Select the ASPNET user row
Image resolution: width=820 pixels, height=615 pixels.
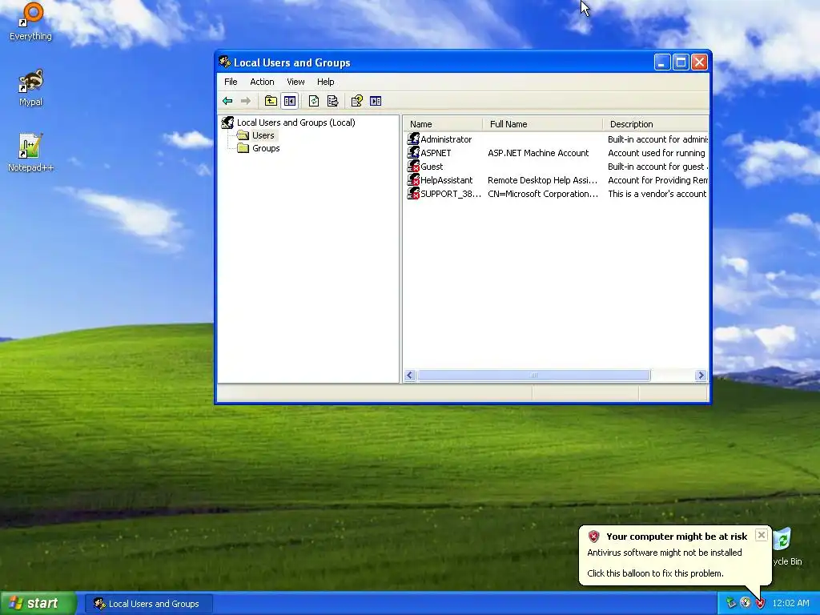tap(557, 153)
